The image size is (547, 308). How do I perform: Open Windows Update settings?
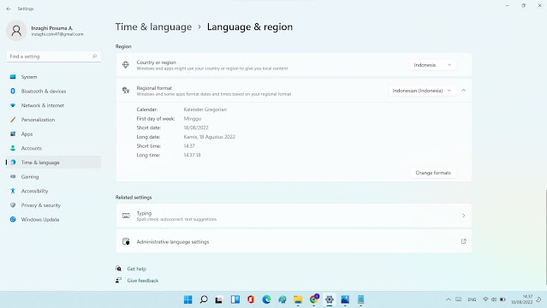point(53,220)
